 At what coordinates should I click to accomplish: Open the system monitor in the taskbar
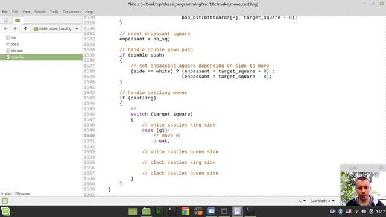point(159,212)
